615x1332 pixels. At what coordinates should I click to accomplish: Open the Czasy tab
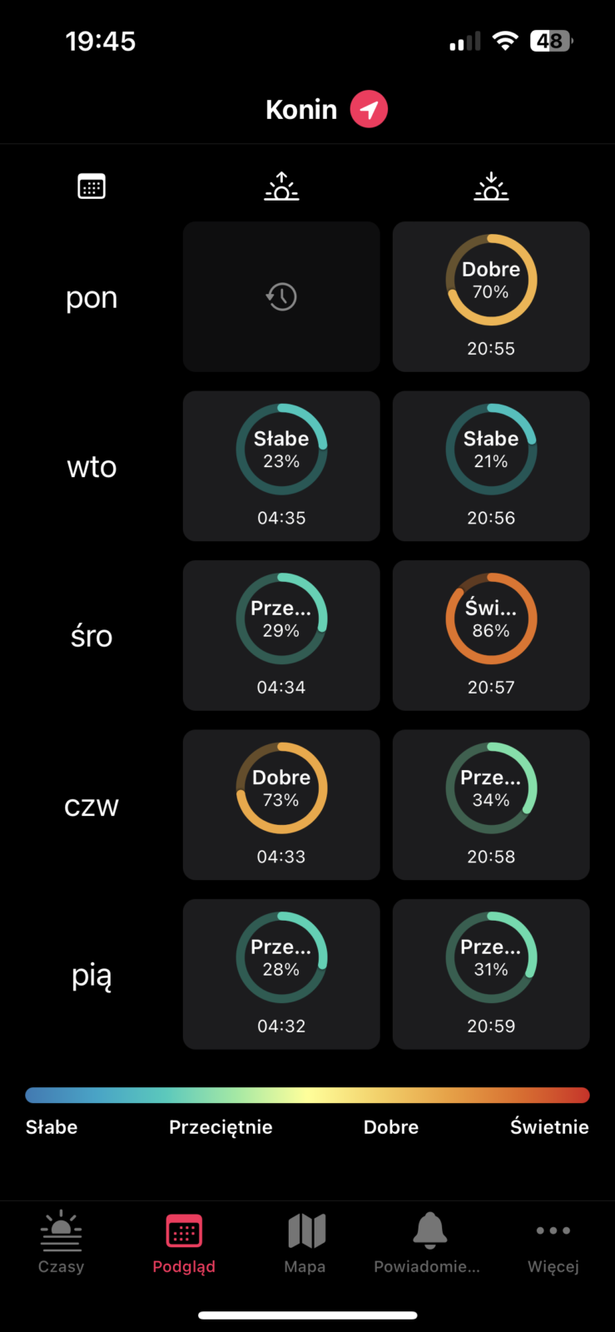(61, 1242)
